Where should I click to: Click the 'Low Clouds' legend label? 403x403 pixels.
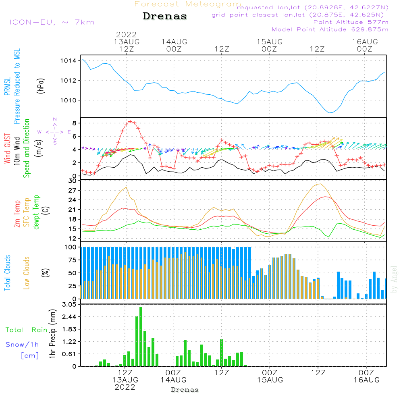click(27, 273)
